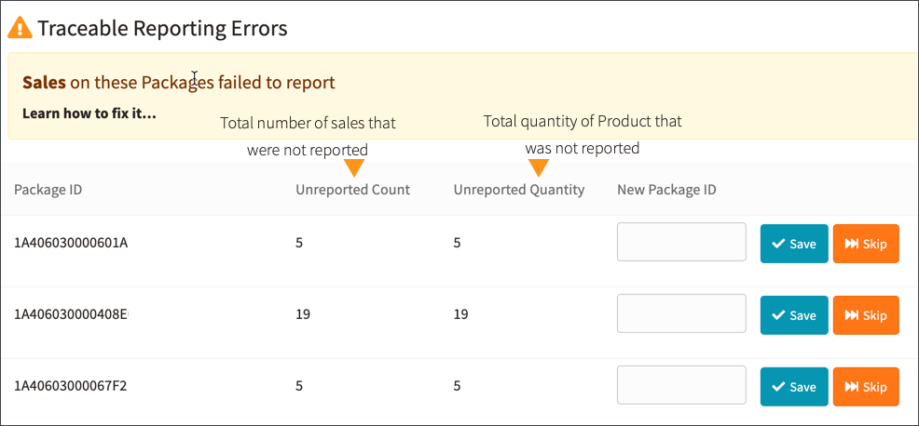Click Save for package 1A406030000601A
The image size is (919, 426).
coord(794,244)
